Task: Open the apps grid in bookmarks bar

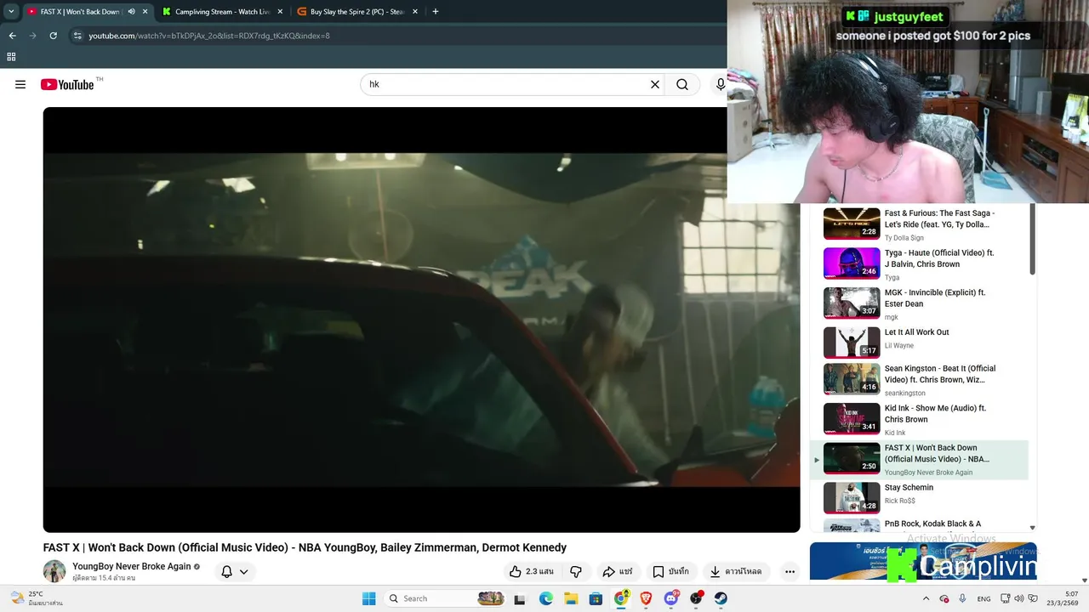Action: [11, 57]
